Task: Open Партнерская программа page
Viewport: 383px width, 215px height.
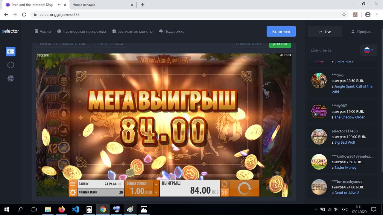Action: [81, 31]
